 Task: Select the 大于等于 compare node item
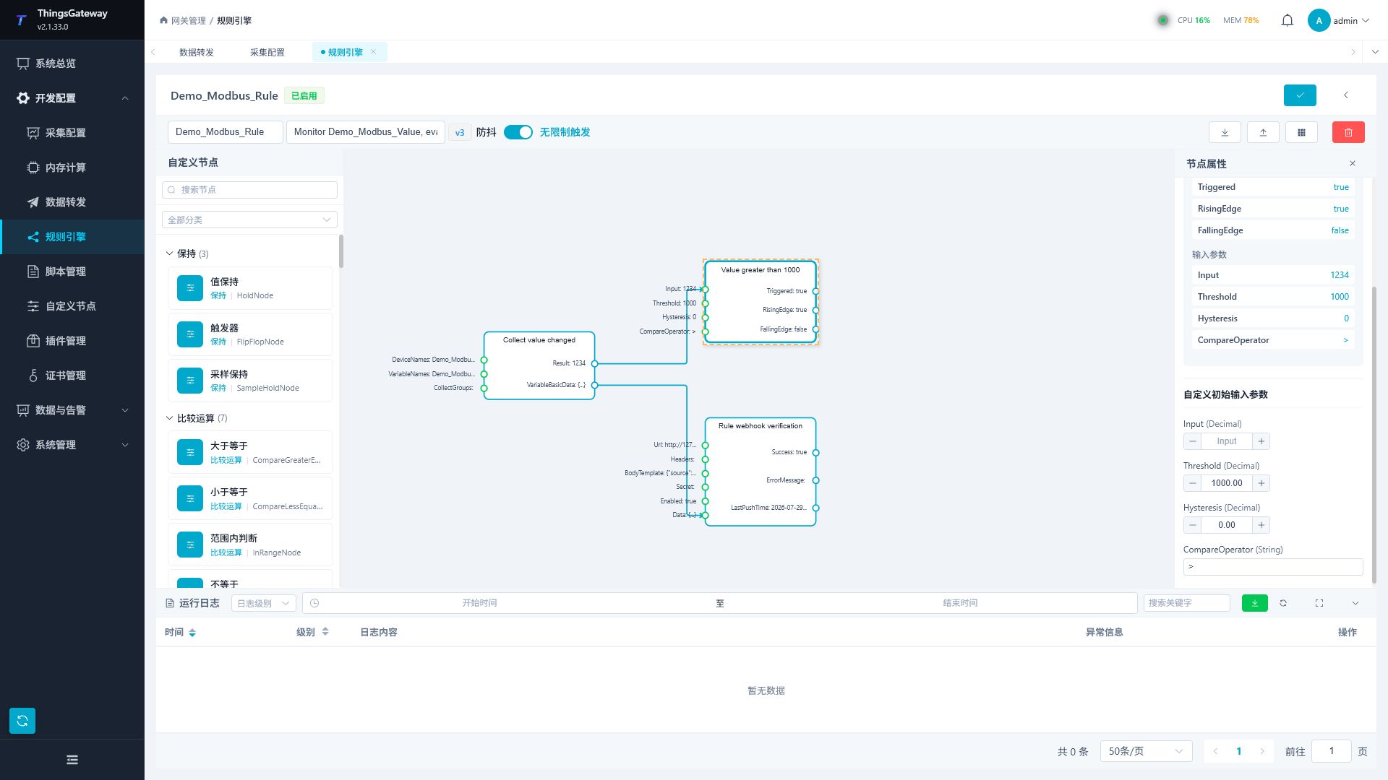pyautogui.click(x=250, y=452)
